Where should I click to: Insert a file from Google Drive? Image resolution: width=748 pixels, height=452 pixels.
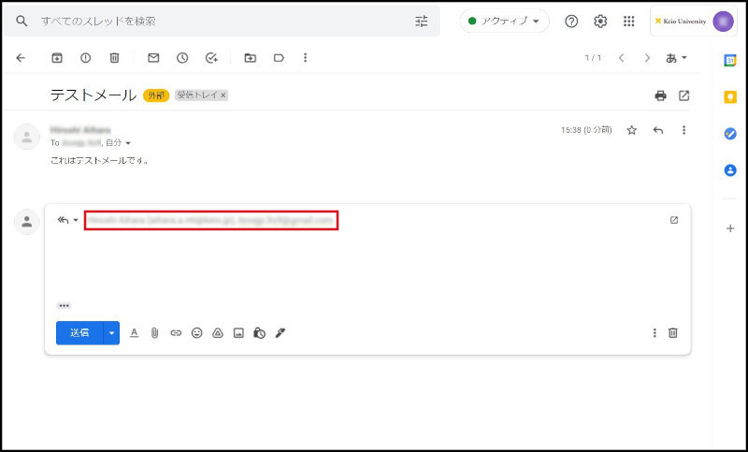click(x=217, y=332)
